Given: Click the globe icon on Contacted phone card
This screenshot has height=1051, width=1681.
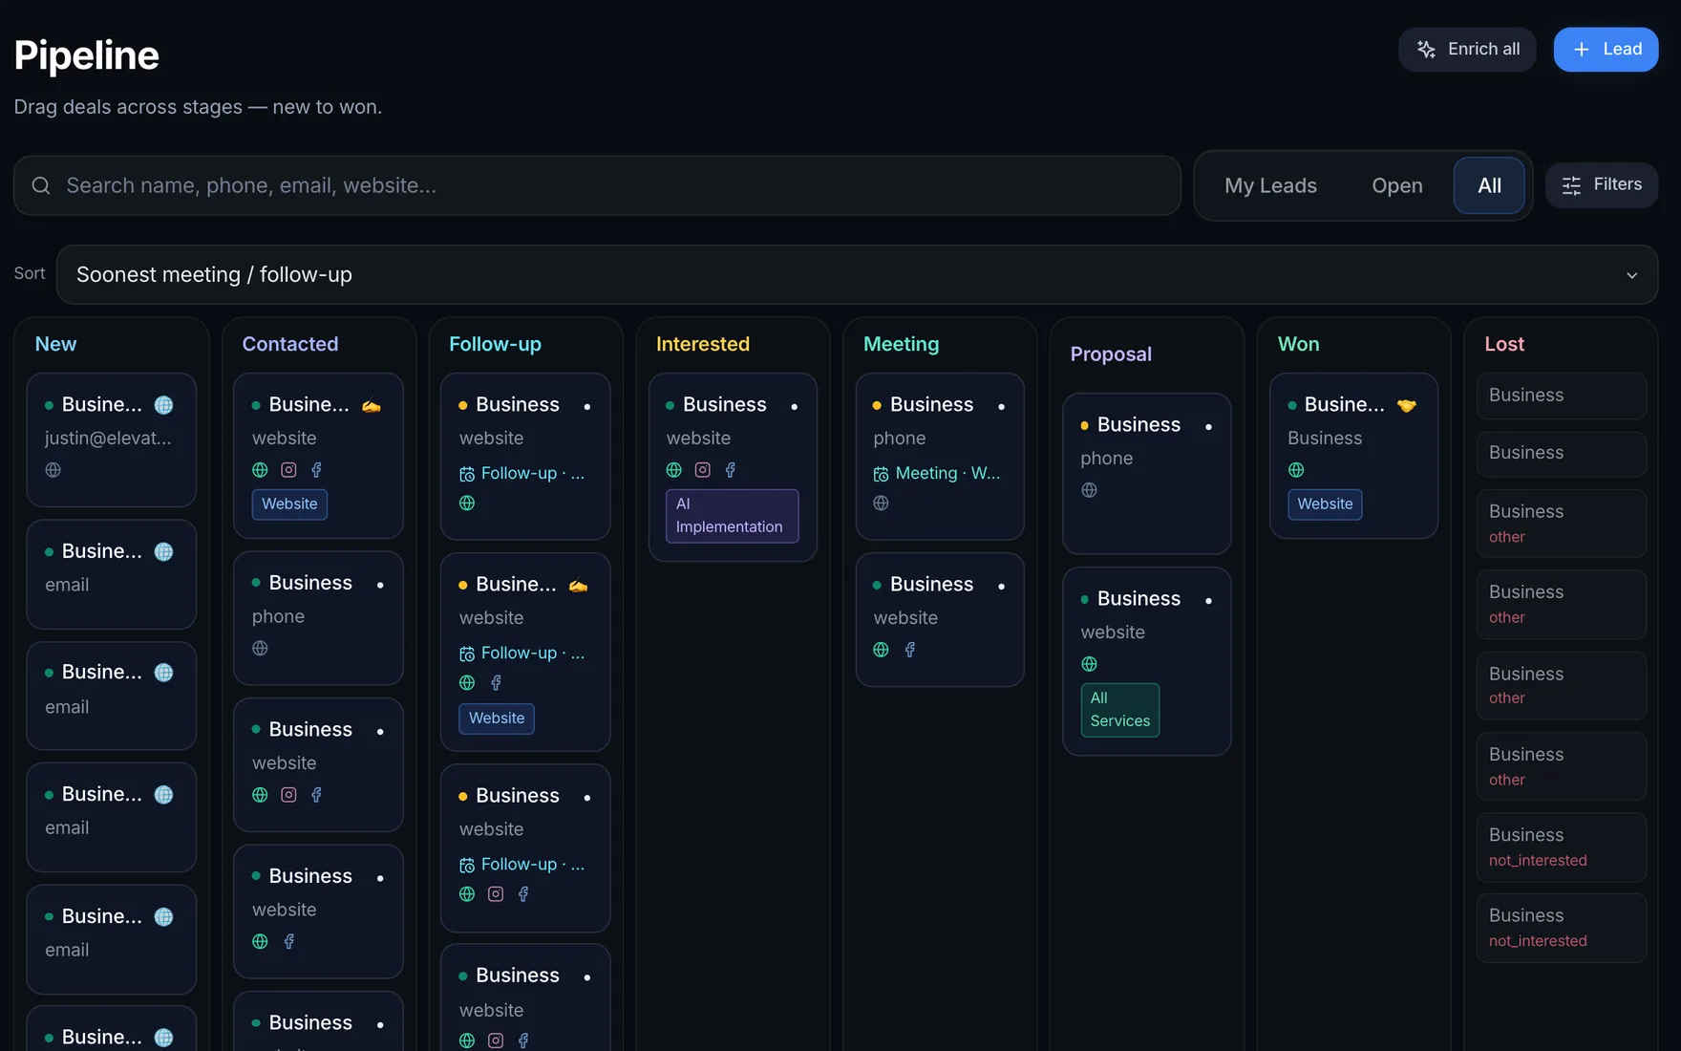Looking at the screenshot, I should [x=260, y=648].
